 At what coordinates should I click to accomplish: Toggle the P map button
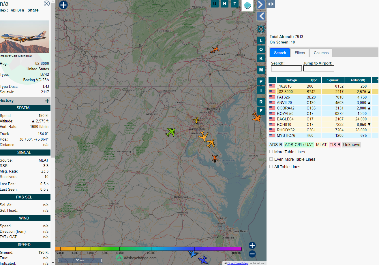[x=261, y=82]
